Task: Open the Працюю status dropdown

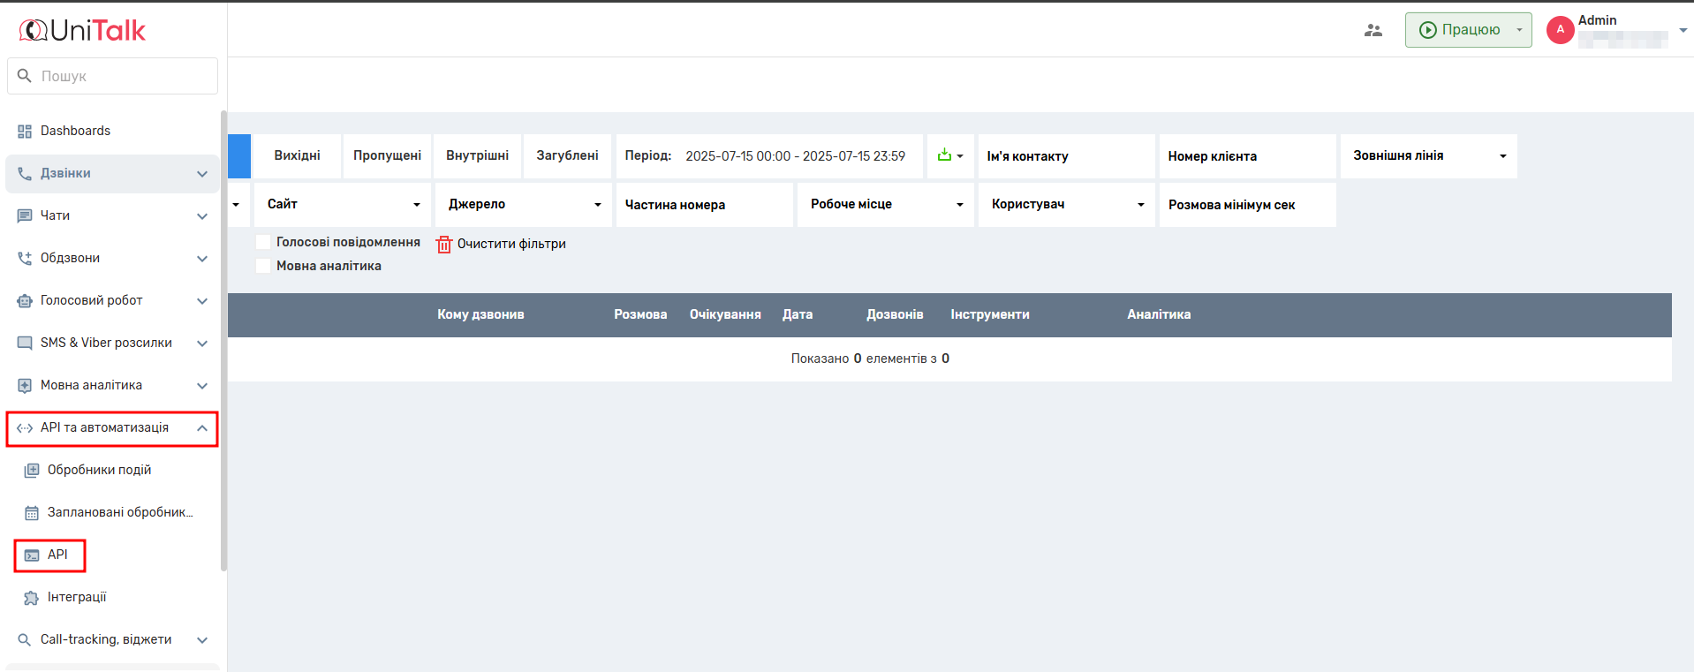Action: pyautogui.click(x=1519, y=30)
